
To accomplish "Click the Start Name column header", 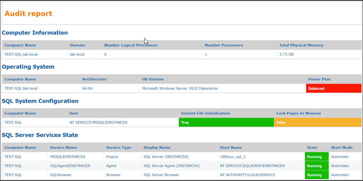I will (x=231, y=147).
